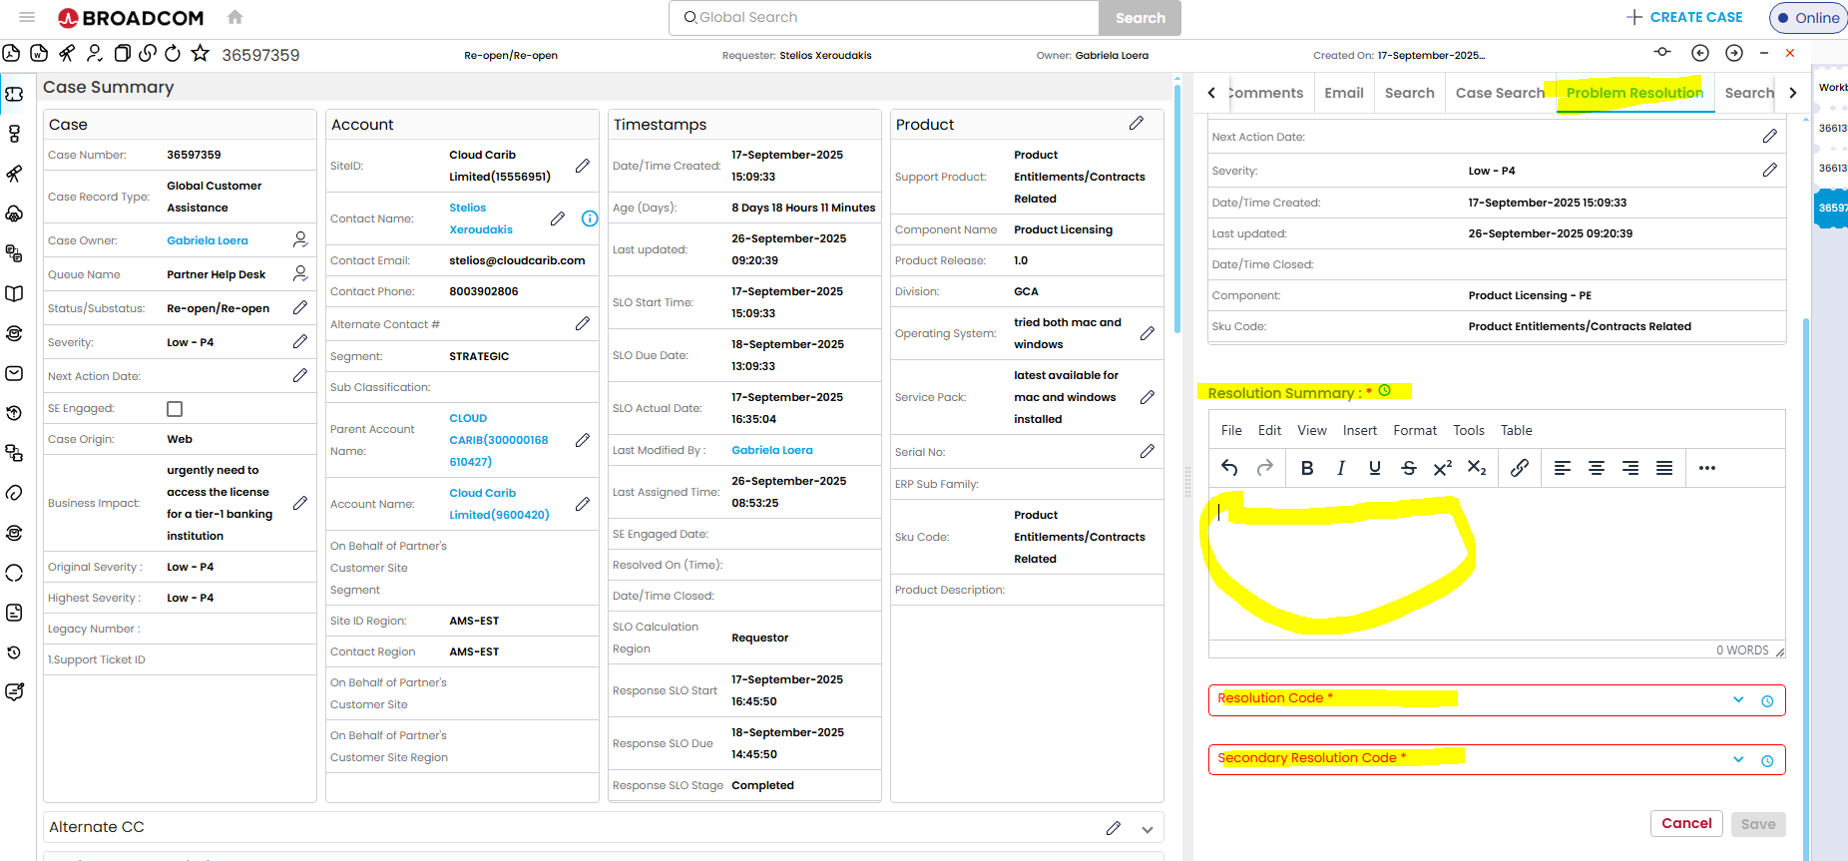Cancel the problem resolution form
Screen dimensions: 1848x861
coord(1686,823)
